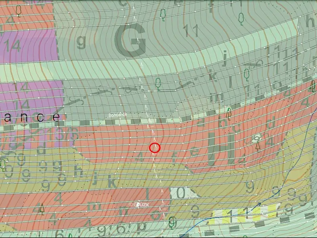Click the letter e left of the H
The width and height of the screenshot is (317, 238).
tap(194, 151)
